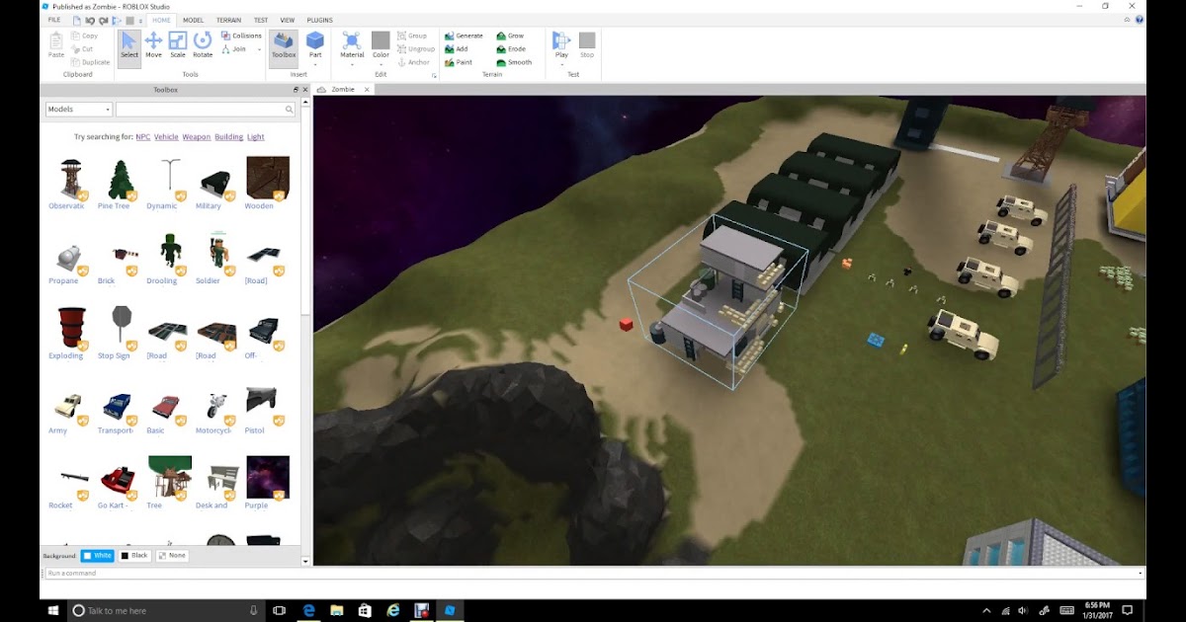Switch to the TERRAIN ribbon tab

point(228,20)
